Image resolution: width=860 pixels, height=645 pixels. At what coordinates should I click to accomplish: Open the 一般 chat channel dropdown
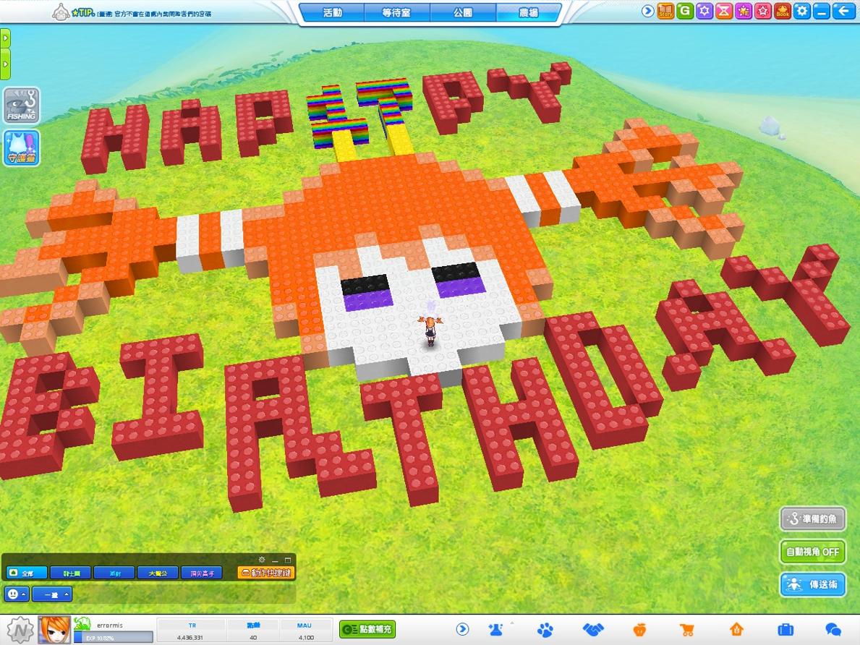point(52,594)
